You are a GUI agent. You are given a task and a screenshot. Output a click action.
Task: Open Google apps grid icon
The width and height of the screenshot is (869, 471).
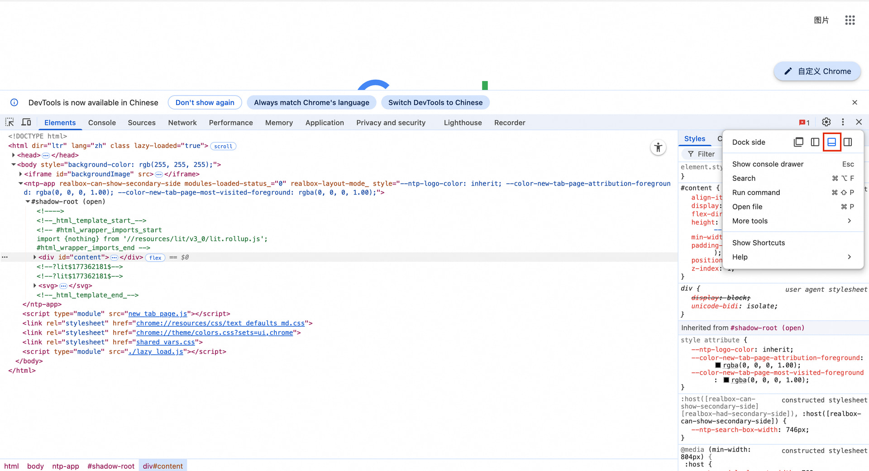[x=850, y=20]
